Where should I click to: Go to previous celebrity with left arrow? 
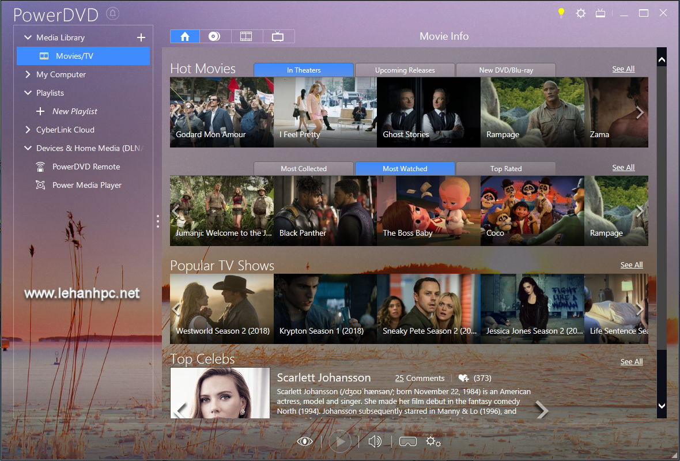click(180, 410)
